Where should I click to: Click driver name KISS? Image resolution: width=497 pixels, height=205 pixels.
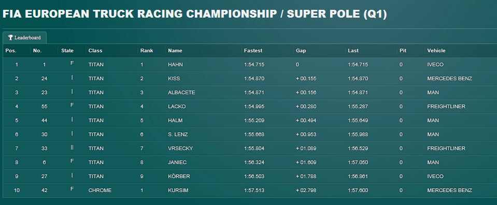[x=174, y=79]
